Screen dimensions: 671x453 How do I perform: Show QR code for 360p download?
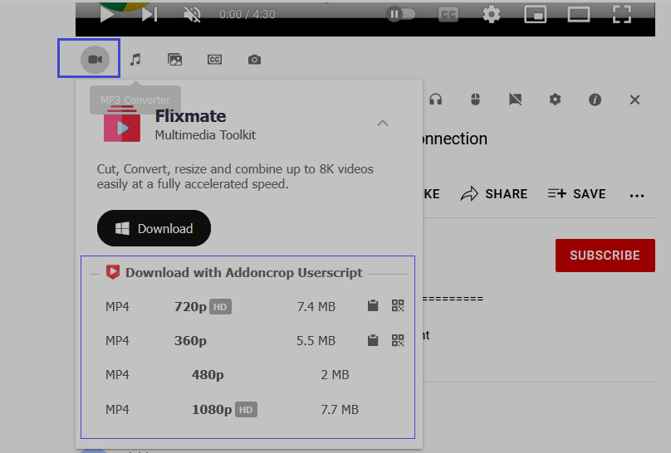(x=398, y=340)
